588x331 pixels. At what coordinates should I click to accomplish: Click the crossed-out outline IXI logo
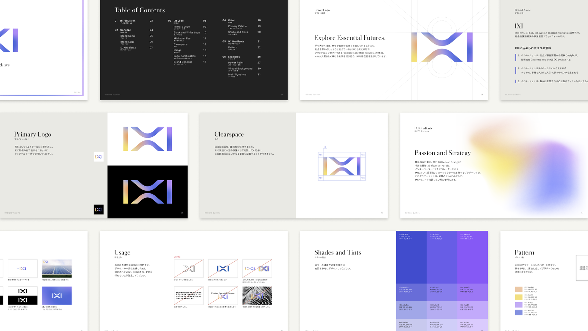[189, 268]
